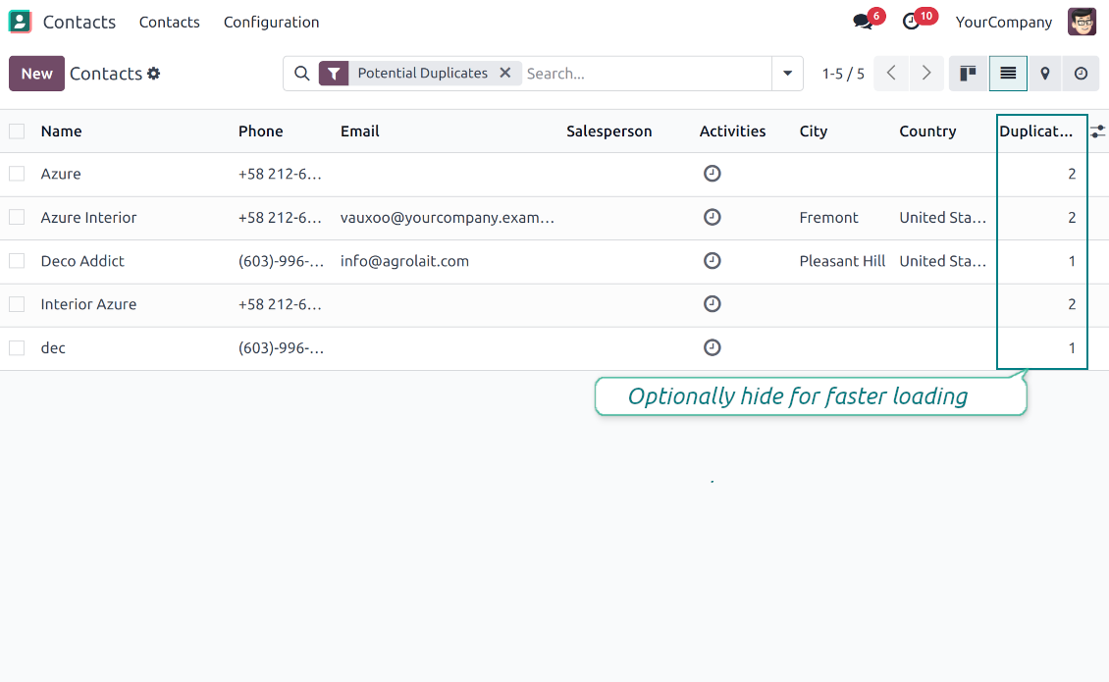Switch to Map view
Image resolution: width=1109 pixels, height=682 pixels.
(1045, 74)
